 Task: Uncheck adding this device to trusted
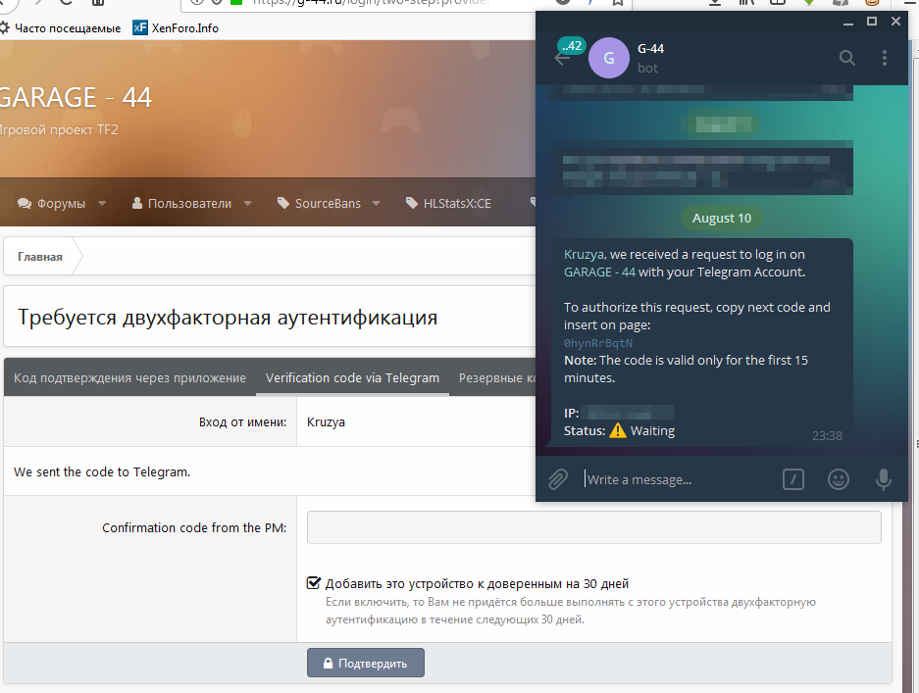(313, 582)
